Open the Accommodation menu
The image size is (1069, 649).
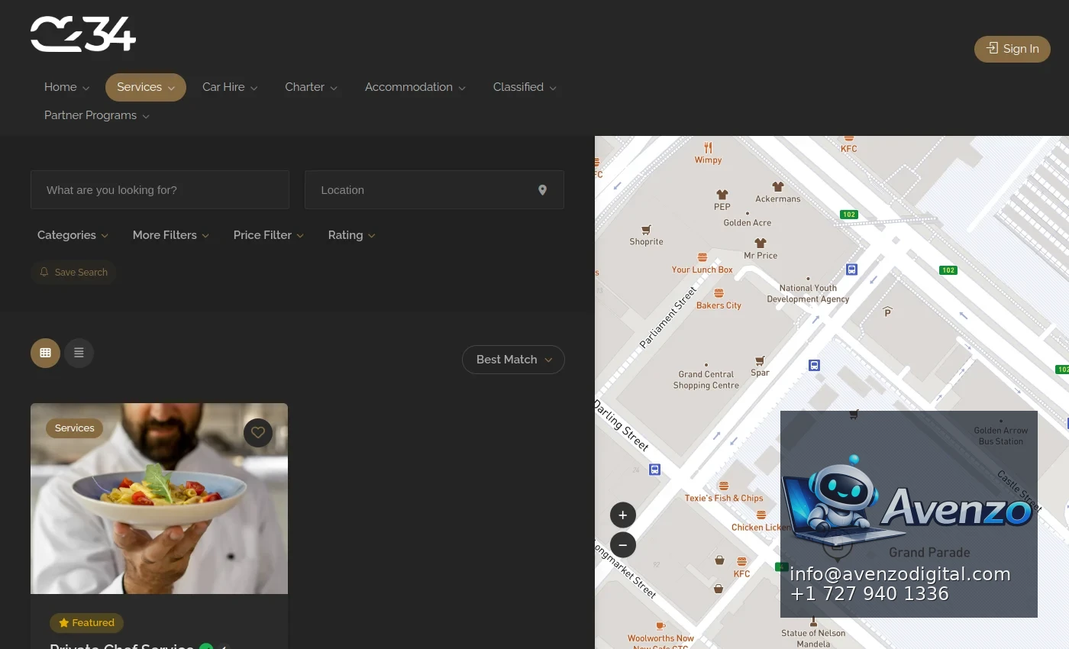[415, 87]
